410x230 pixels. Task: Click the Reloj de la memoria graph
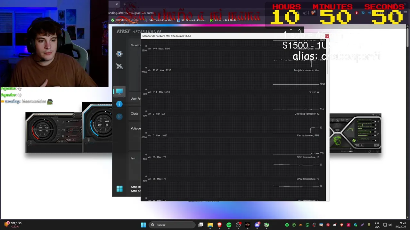pos(233,81)
